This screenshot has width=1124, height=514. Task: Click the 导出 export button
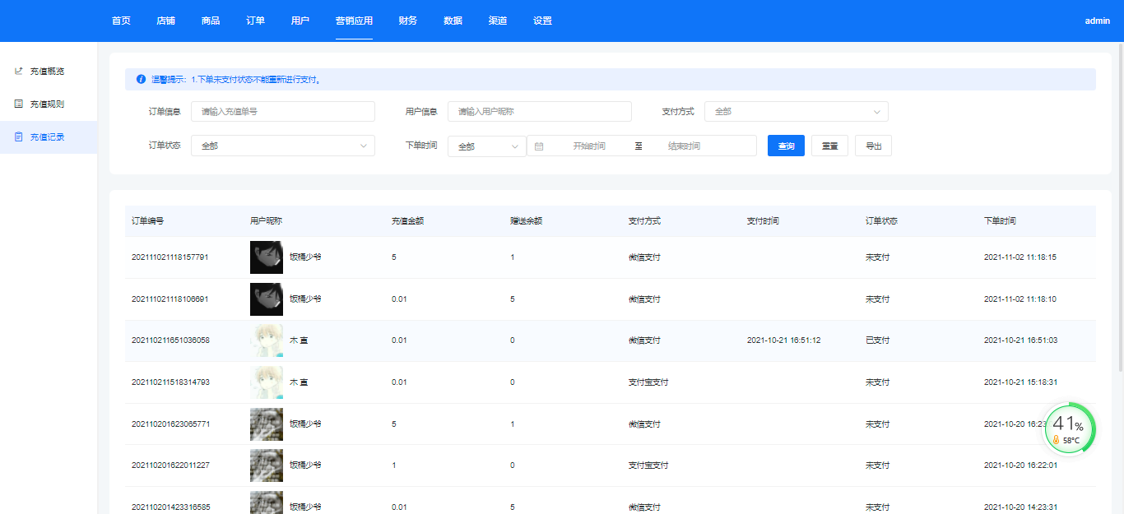[x=873, y=146]
